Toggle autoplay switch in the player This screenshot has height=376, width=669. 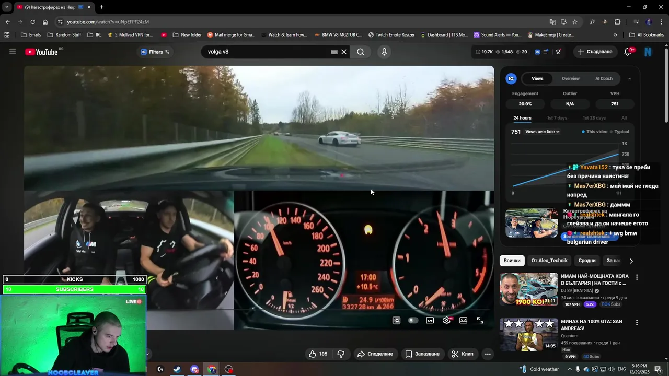coord(413,320)
